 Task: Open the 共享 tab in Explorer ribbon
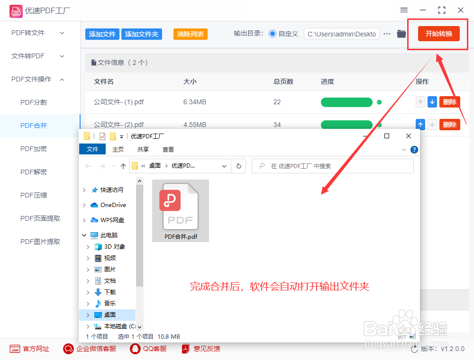pos(143,150)
